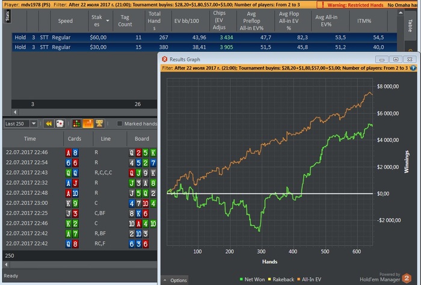Click up scroll arrow of stats table
This screenshot has height=285, width=421.
click(x=401, y=13)
